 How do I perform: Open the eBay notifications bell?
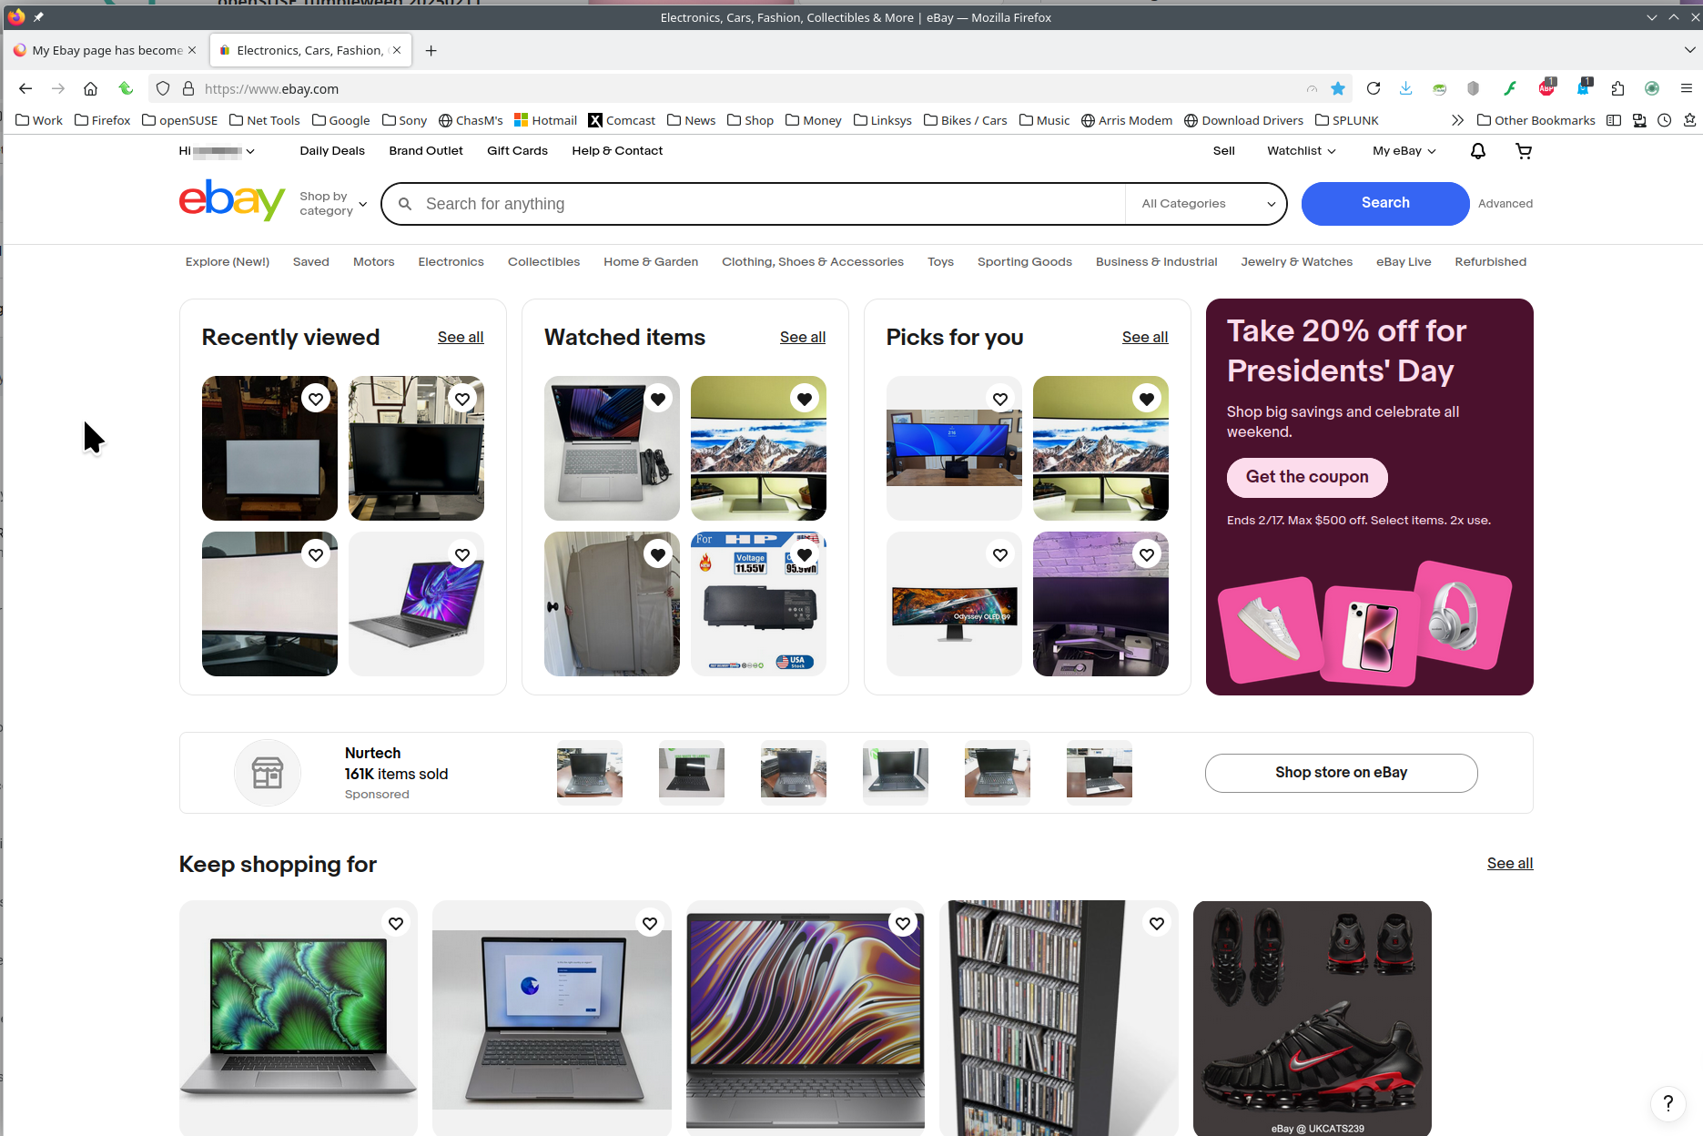1477,151
